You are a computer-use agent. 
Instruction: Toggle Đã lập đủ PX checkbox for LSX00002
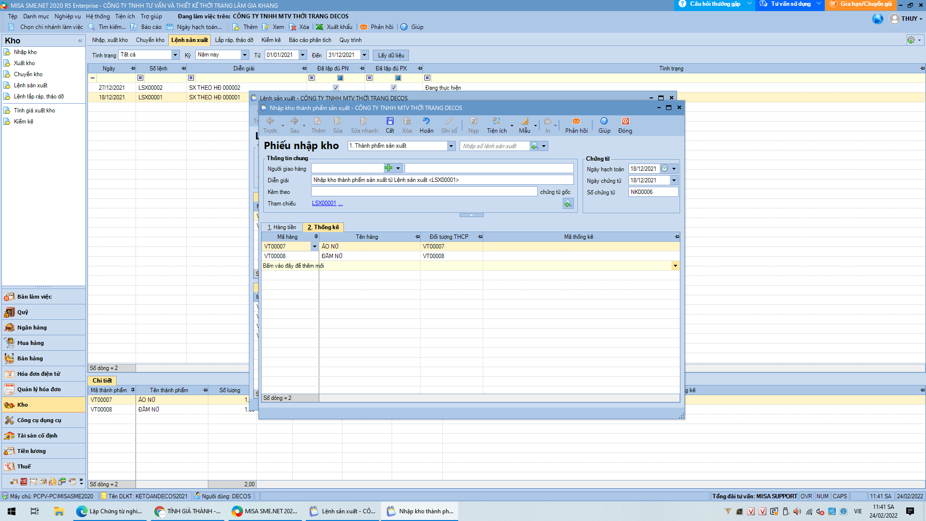(394, 88)
